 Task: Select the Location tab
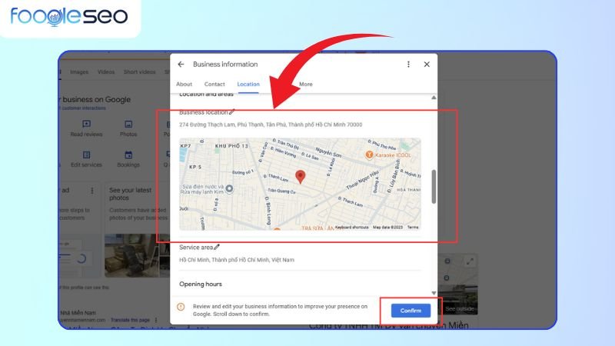pyautogui.click(x=248, y=84)
